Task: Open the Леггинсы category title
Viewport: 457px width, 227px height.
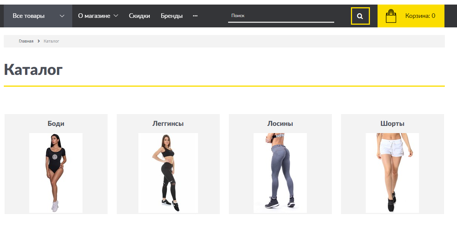Action: tap(168, 124)
